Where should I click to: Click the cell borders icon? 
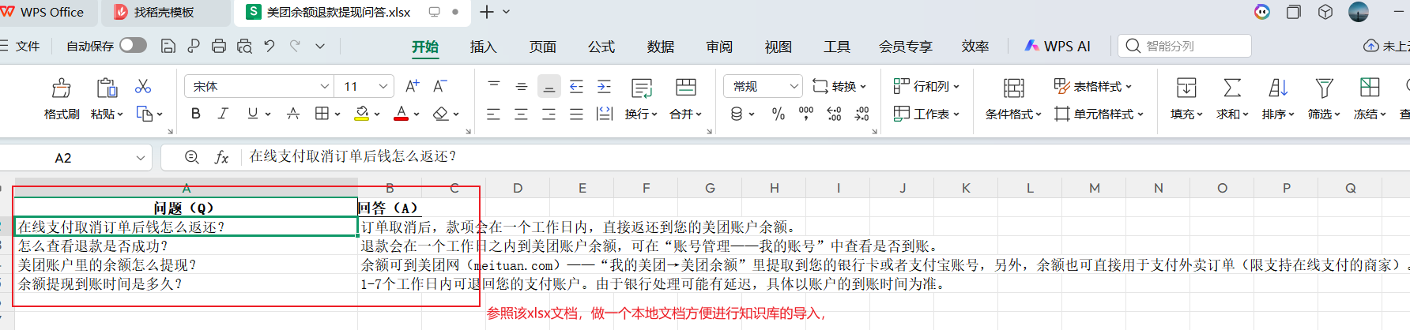[322, 114]
